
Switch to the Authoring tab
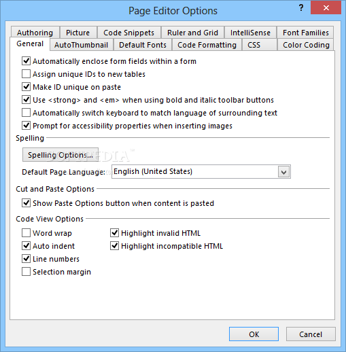[x=35, y=33]
